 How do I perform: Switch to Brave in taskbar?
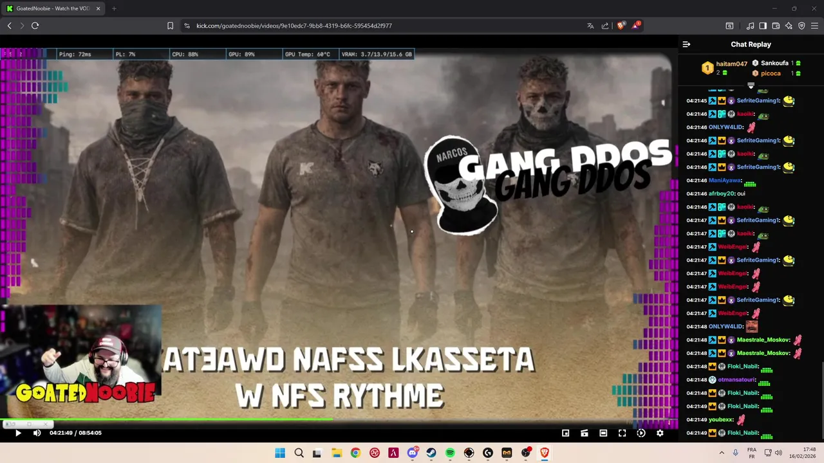click(x=545, y=453)
